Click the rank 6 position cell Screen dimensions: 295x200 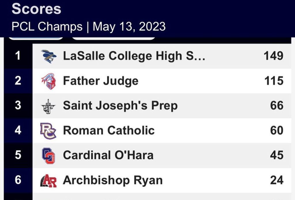(x=18, y=181)
